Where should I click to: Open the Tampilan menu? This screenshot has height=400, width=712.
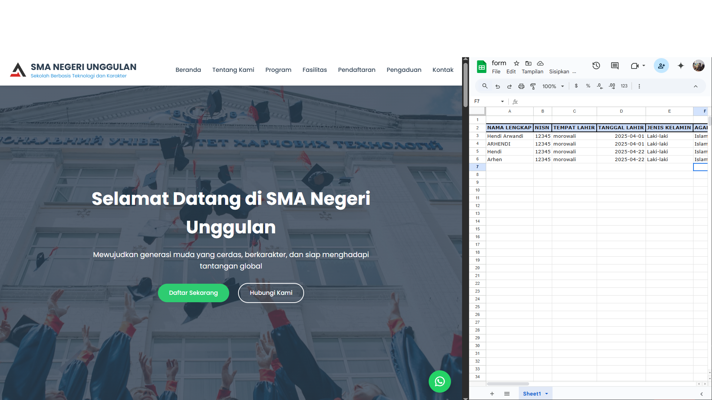532,72
